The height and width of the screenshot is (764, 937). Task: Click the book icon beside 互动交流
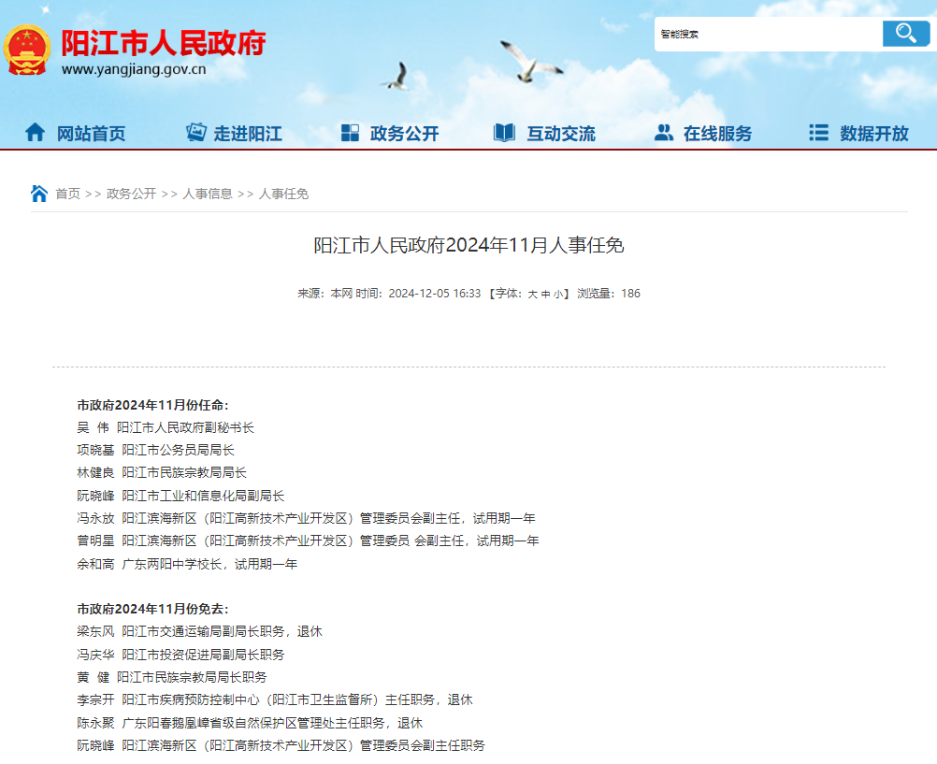504,133
